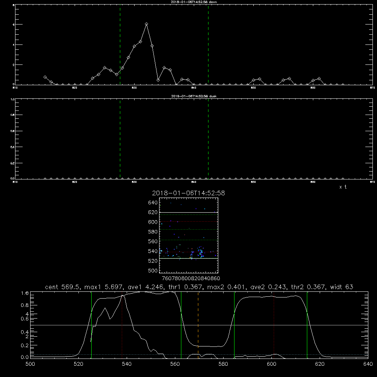
Task: Click the scatter image thumbnail
Action: (x=188, y=235)
